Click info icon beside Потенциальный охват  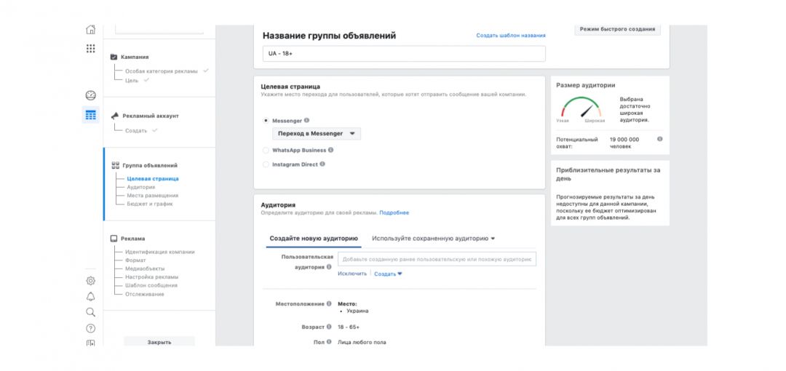point(659,139)
